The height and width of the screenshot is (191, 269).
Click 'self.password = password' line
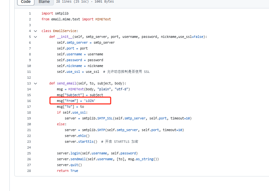click(x=80, y=60)
